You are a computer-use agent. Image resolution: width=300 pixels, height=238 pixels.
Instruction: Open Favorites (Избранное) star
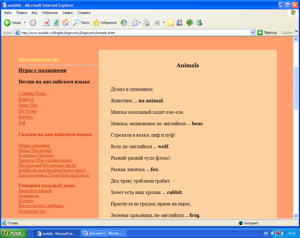click(x=96, y=23)
